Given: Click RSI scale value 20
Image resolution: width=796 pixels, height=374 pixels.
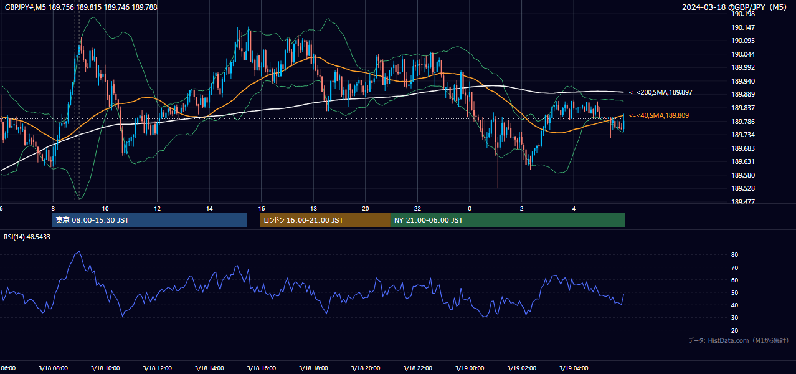Looking at the screenshot, I should pos(735,330).
